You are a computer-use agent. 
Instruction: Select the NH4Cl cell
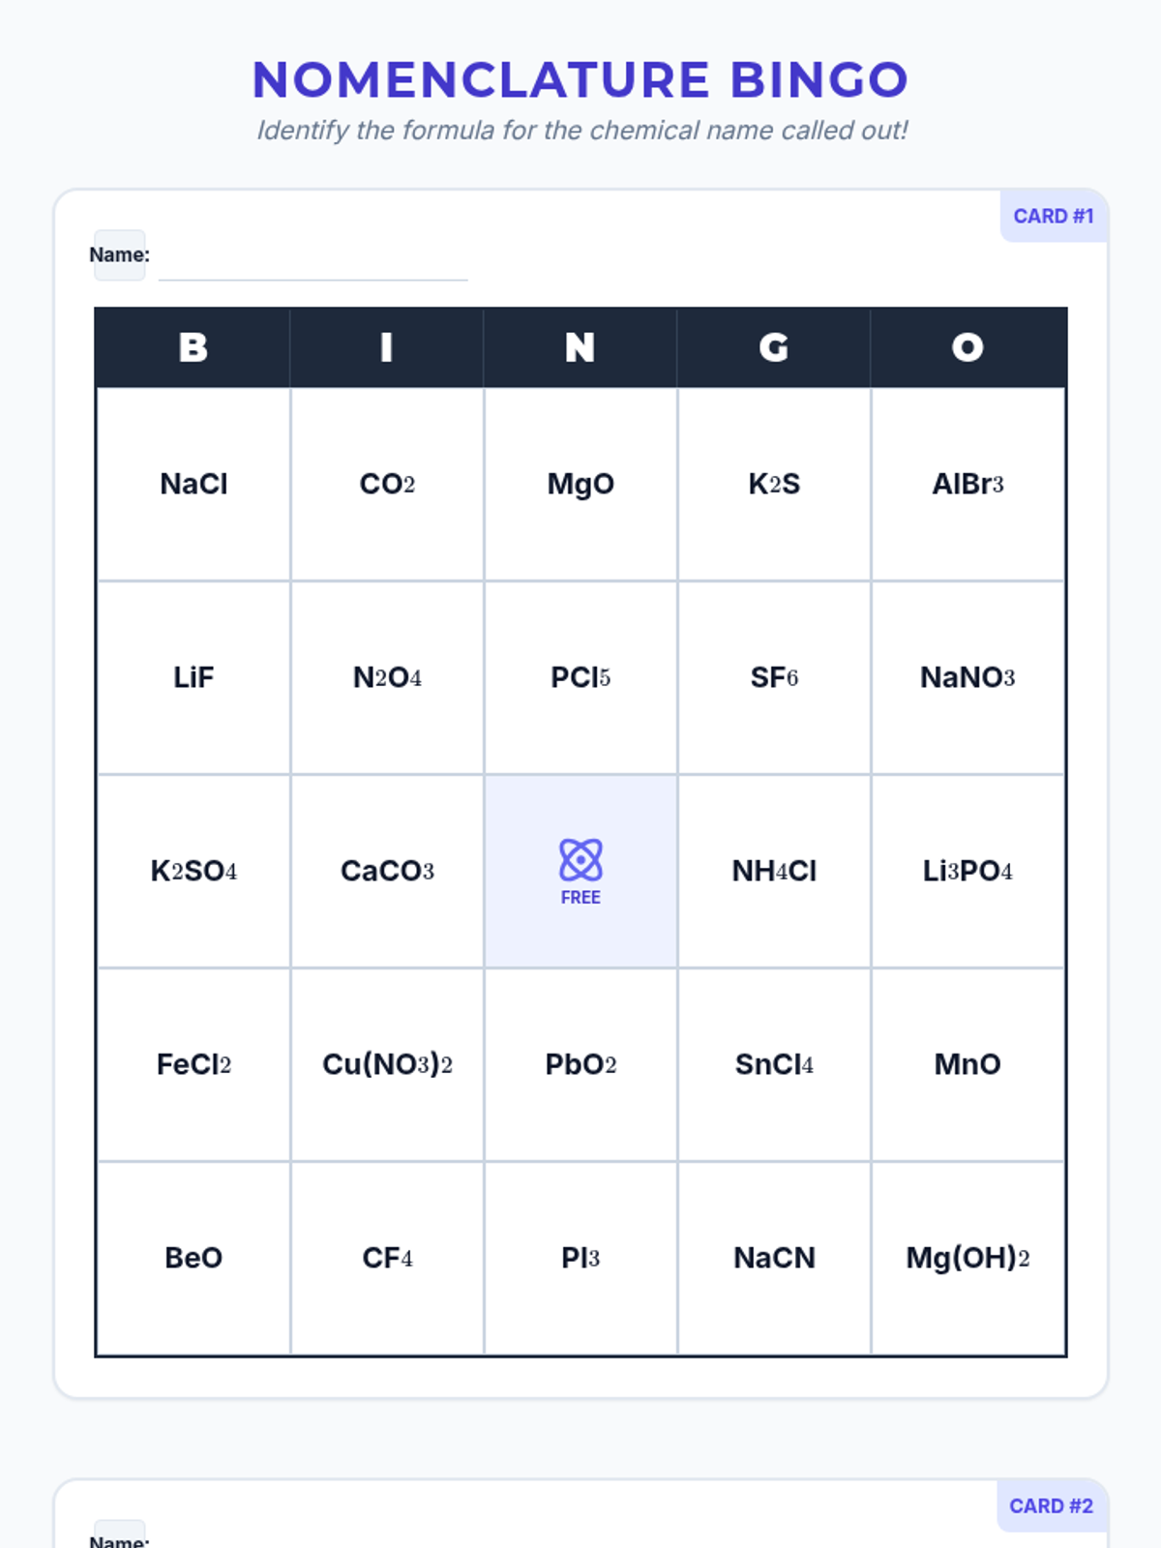[774, 871]
